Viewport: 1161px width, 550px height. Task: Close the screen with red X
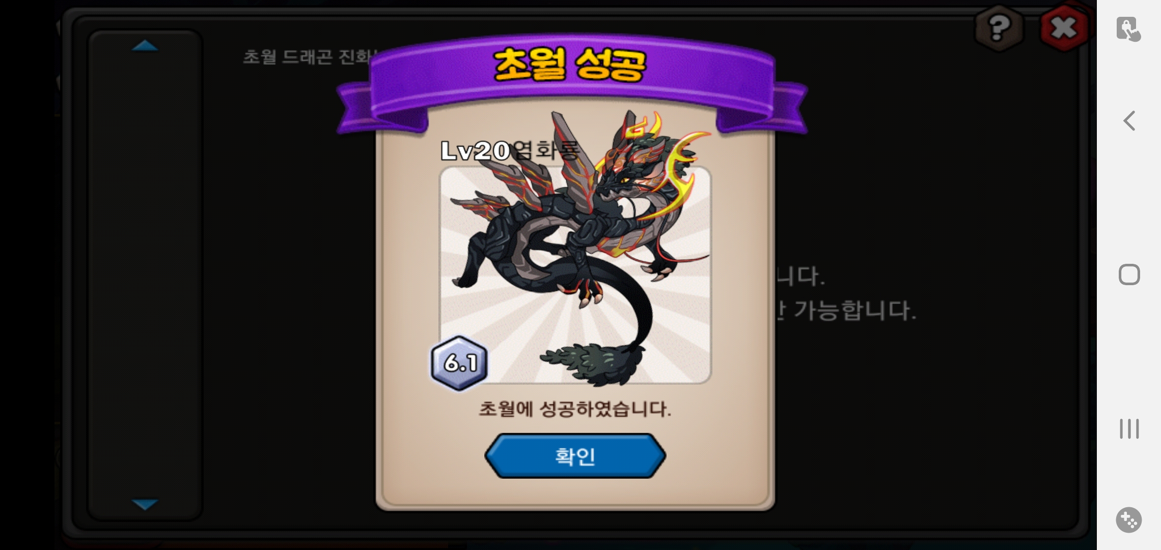pos(1064,28)
